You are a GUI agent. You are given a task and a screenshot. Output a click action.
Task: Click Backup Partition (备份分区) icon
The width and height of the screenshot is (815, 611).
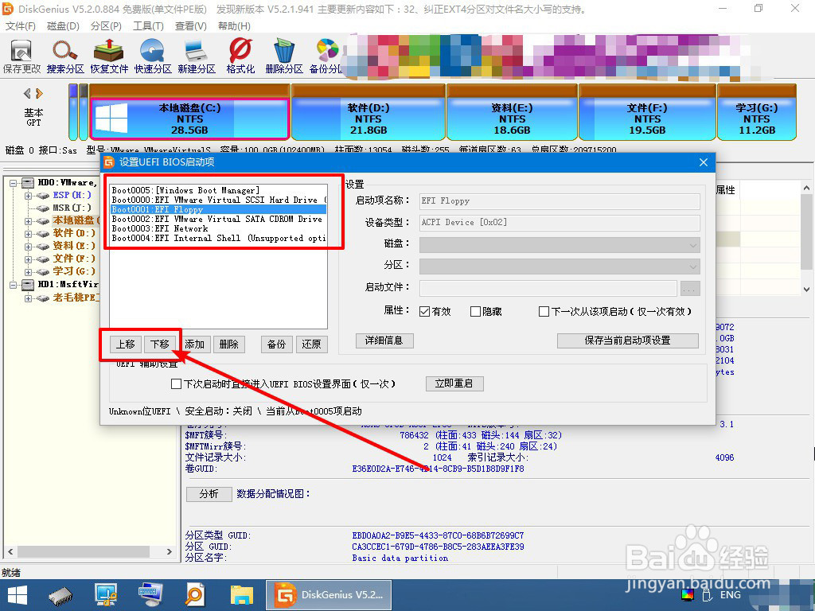pyautogui.click(x=326, y=56)
